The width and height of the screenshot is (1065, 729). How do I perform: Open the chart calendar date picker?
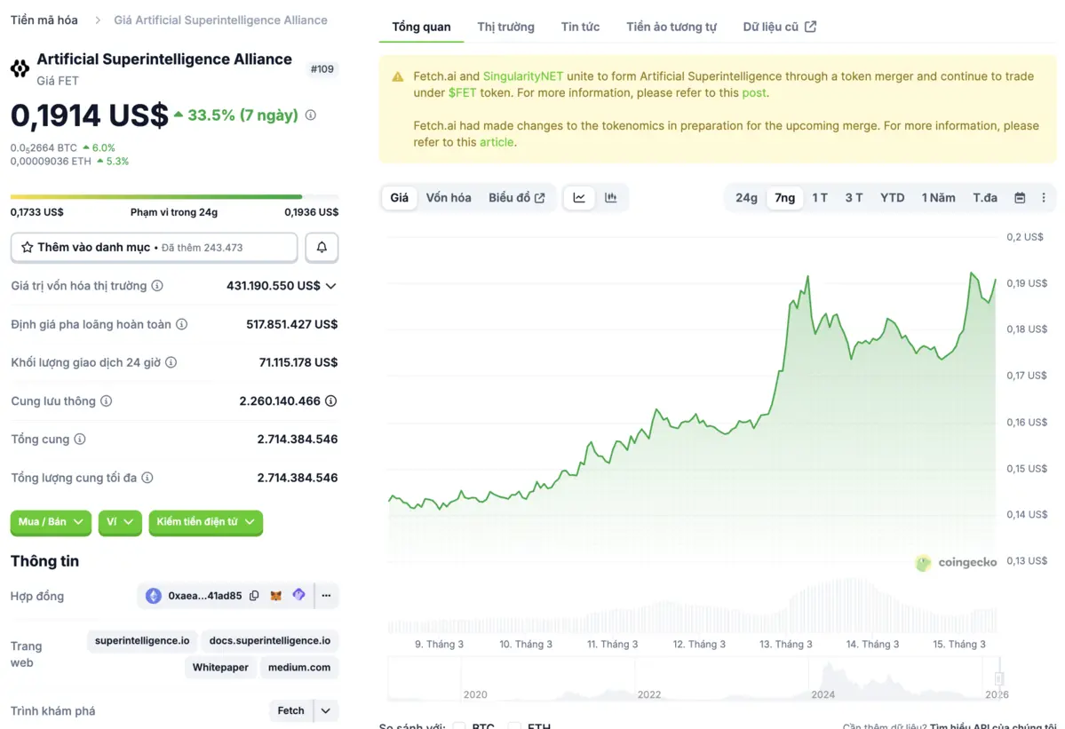click(x=1020, y=198)
